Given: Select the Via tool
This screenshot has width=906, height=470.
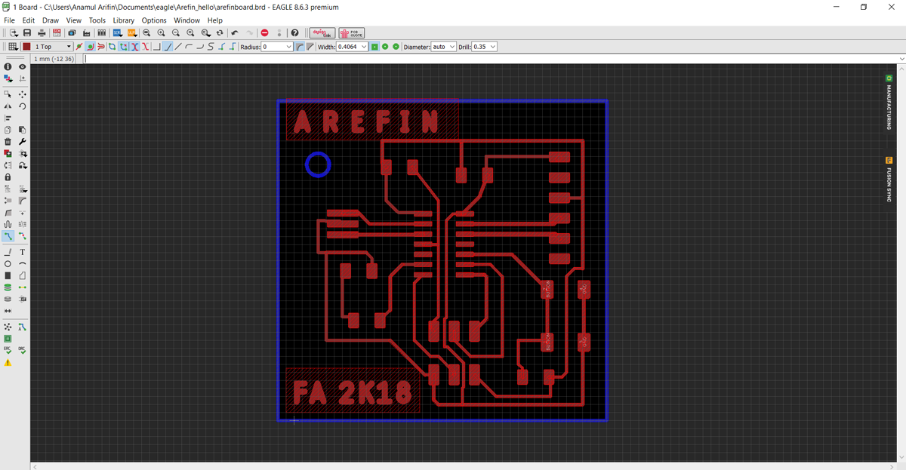Looking at the screenshot, I should tap(8, 287).
